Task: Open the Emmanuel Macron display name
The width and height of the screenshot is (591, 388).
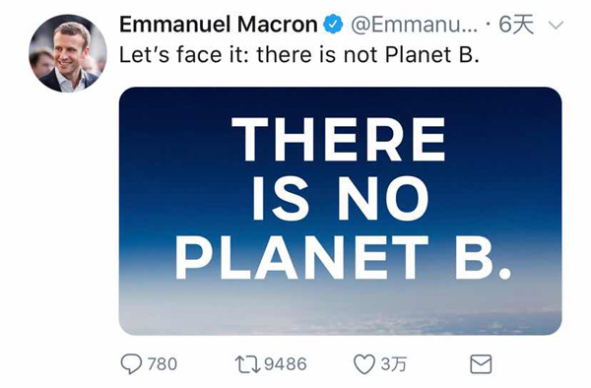Action: [x=219, y=25]
